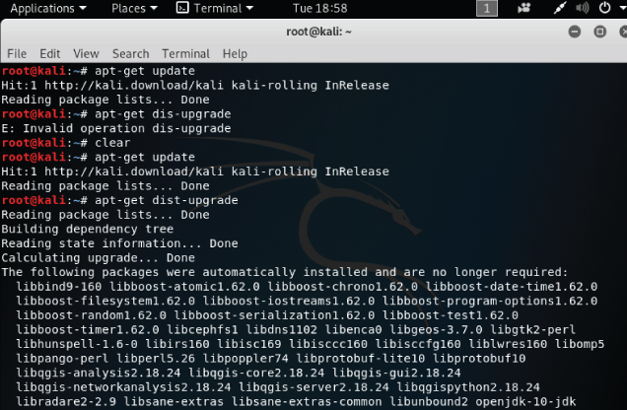Open the Help menu
The height and width of the screenshot is (410, 627).
point(235,53)
